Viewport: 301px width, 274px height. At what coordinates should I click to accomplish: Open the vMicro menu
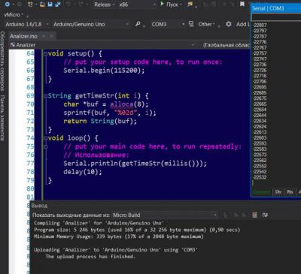[14, 15]
